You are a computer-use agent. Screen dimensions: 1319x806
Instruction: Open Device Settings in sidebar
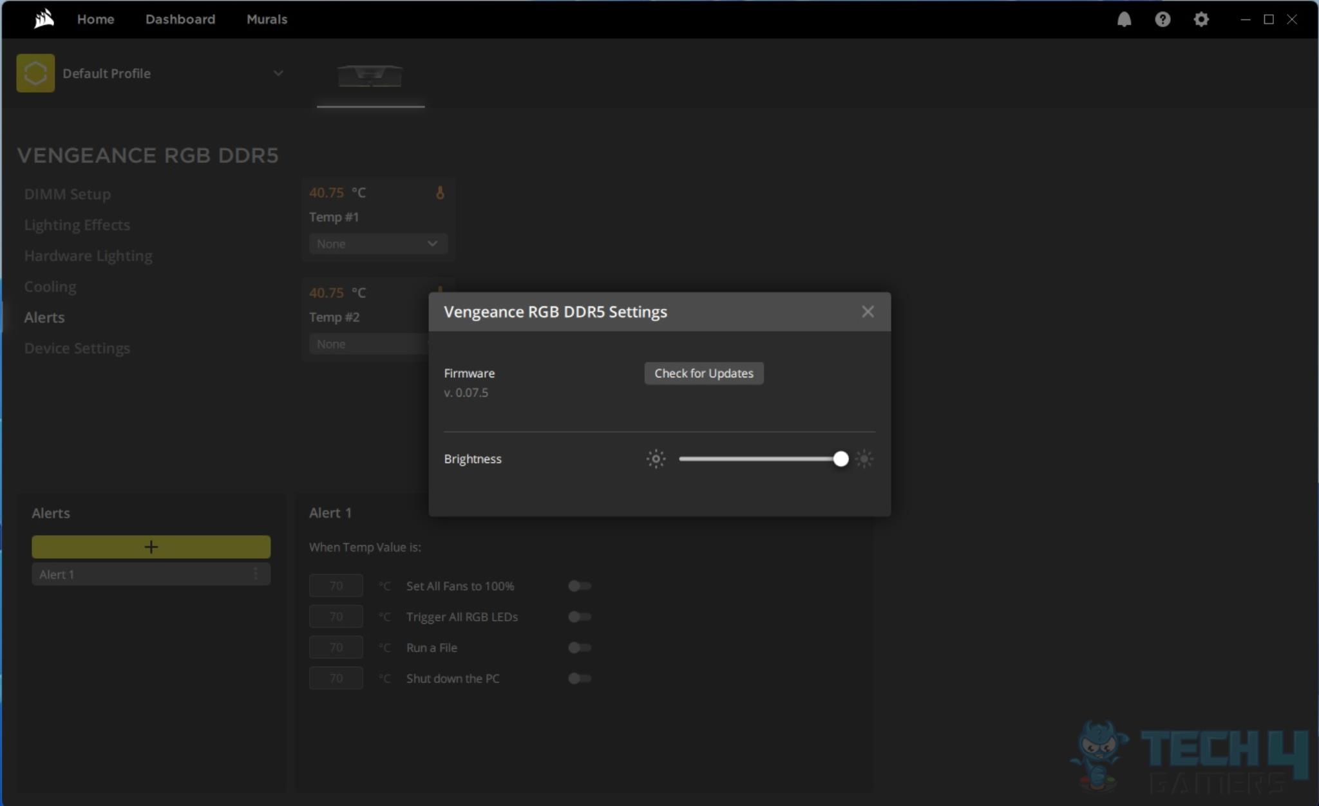pos(77,348)
